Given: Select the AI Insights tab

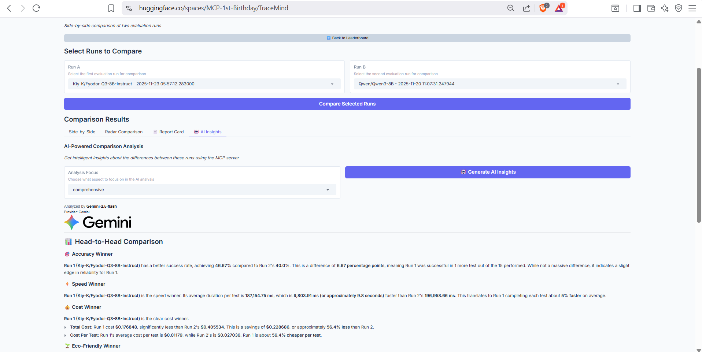Looking at the screenshot, I should pyautogui.click(x=207, y=132).
